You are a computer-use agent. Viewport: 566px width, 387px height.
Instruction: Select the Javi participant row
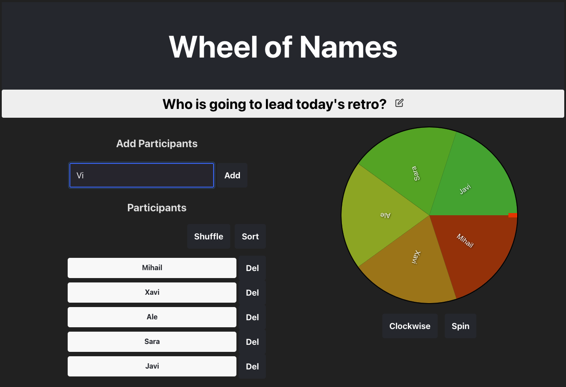tap(152, 366)
